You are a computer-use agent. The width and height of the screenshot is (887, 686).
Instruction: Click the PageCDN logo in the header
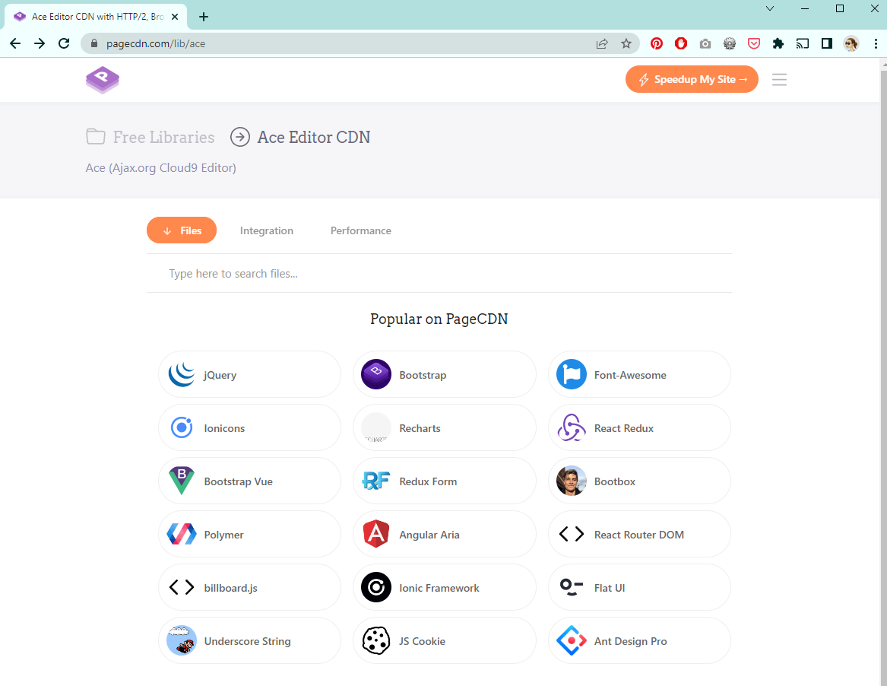pyautogui.click(x=102, y=79)
